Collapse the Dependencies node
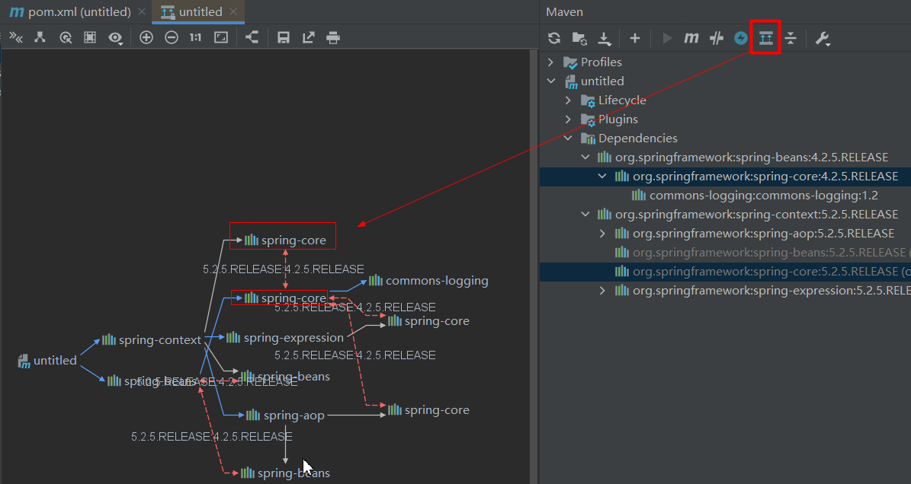Image resolution: width=911 pixels, height=484 pixels. tap(568, 139)
